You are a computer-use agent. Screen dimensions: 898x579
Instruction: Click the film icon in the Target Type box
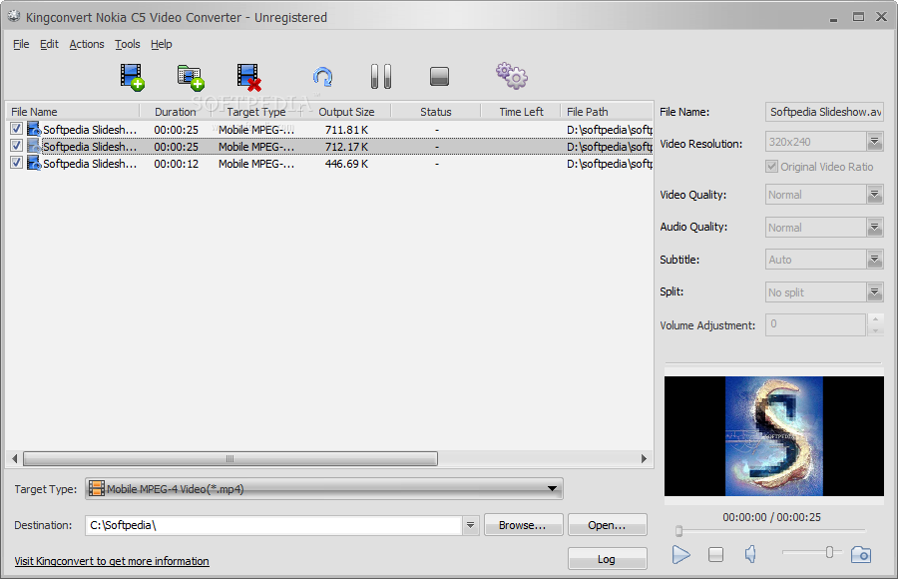97,489
